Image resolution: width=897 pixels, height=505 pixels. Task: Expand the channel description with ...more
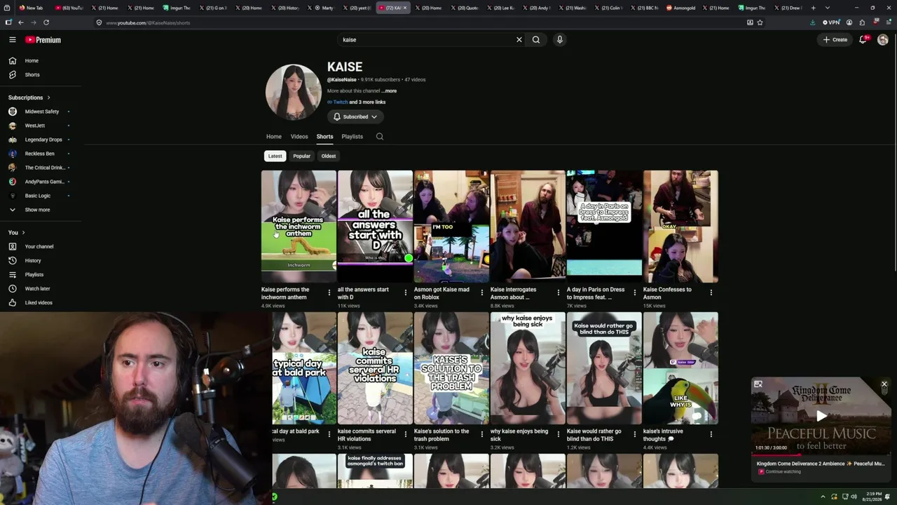(x=389, y=90)
